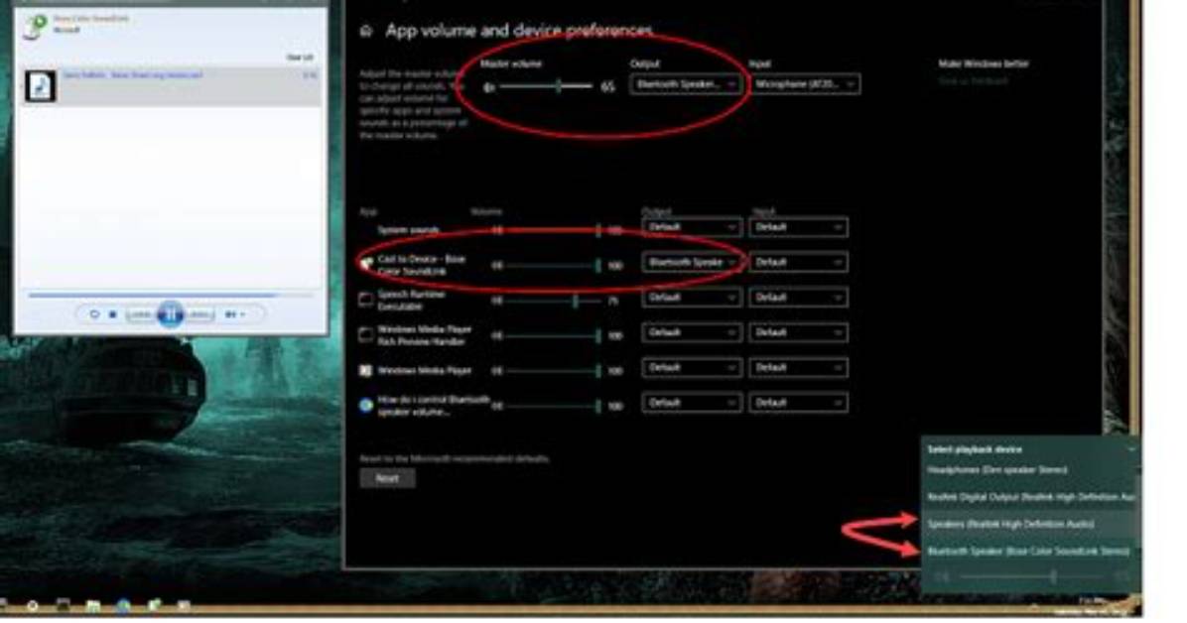Open the master Output Bluetooth Speaker dropdown

tap(686, 84)
